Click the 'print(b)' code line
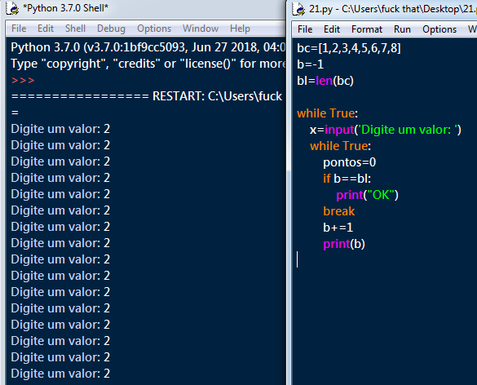This screenshot has height=385, width=477. pyautogui.click(x=344, y=244)
